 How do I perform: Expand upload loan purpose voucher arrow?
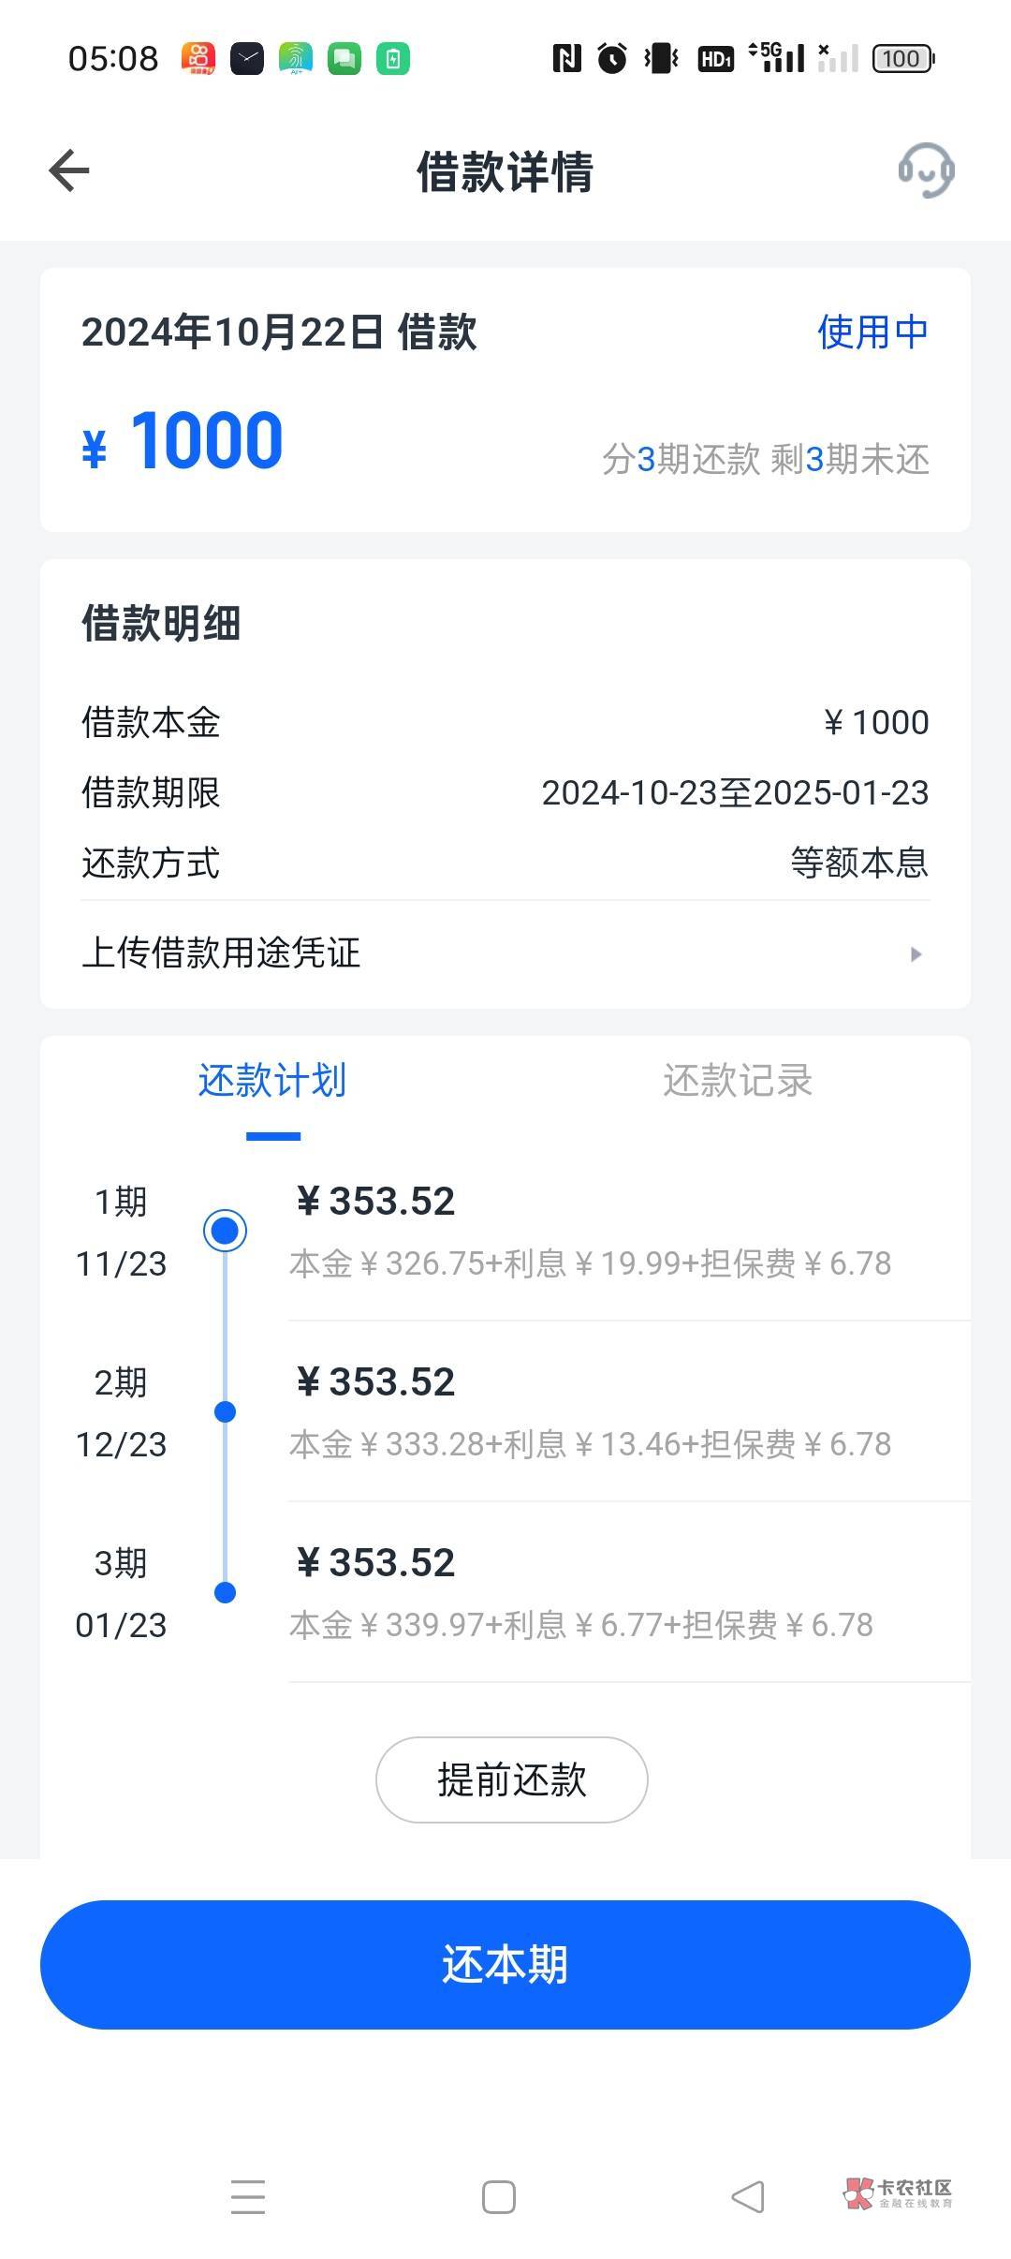(x=916, y=954)
